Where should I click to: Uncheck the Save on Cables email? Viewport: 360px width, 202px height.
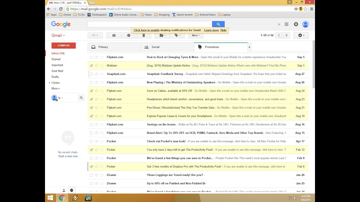pos(91,91)
